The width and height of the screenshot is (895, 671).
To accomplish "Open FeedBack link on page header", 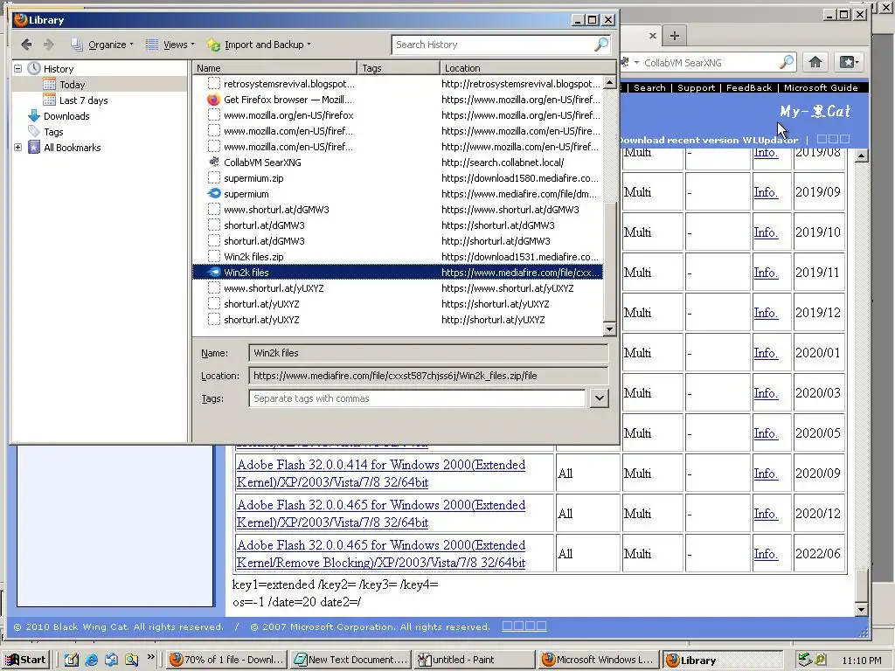I will [x=749, y=88].
